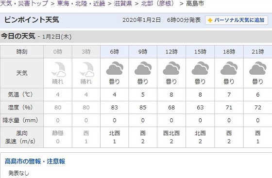
Task: Click wind direction 西北西 at 12時
Action: tap(171, 133)
